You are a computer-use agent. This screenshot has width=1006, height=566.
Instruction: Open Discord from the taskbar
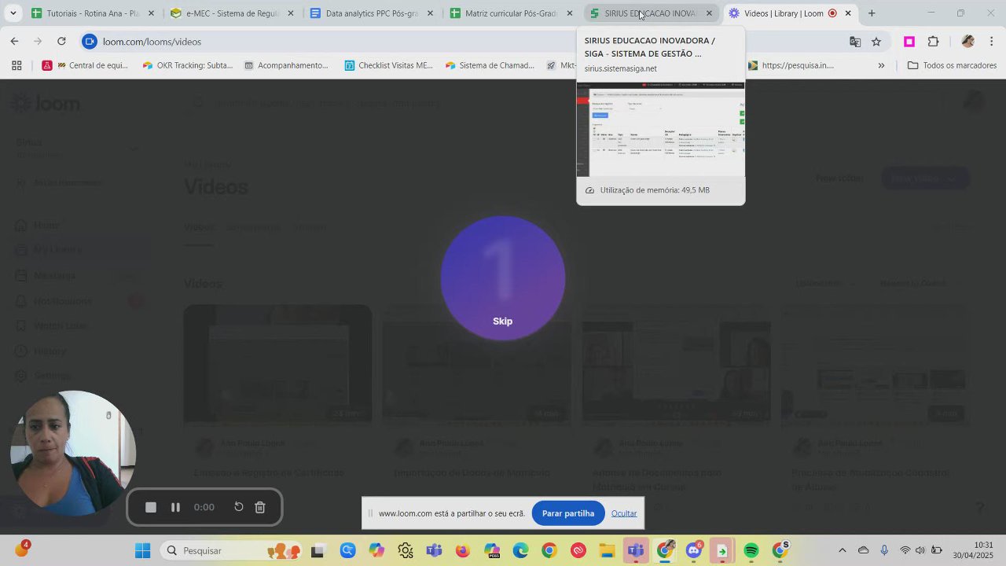(693, 550)
